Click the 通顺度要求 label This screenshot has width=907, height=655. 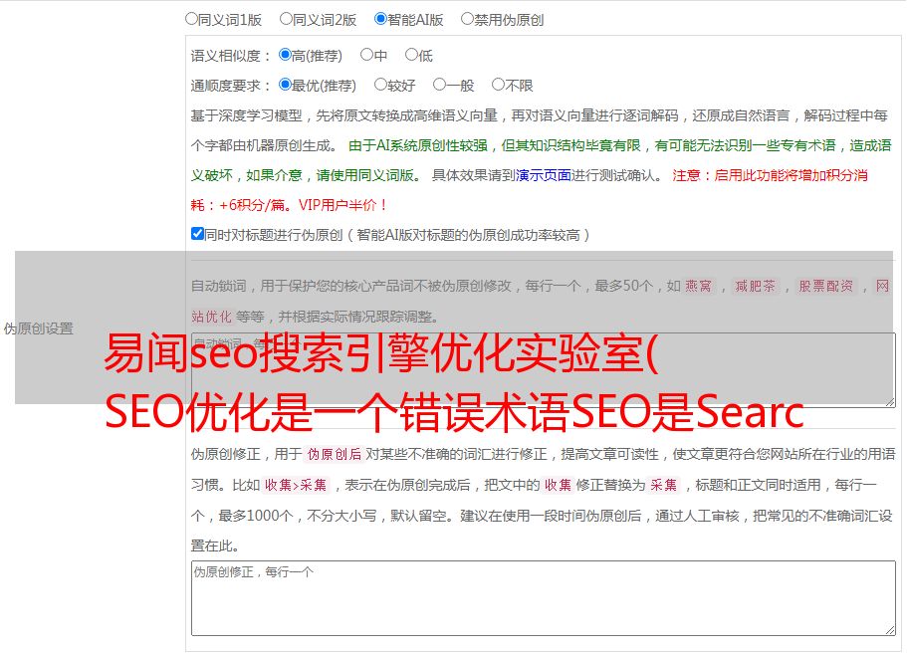231,87
